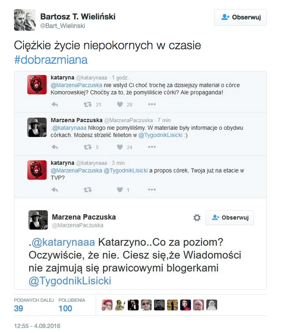
Task: View Bartosz T. Wieliński's profile avatar
Action: 25,20
